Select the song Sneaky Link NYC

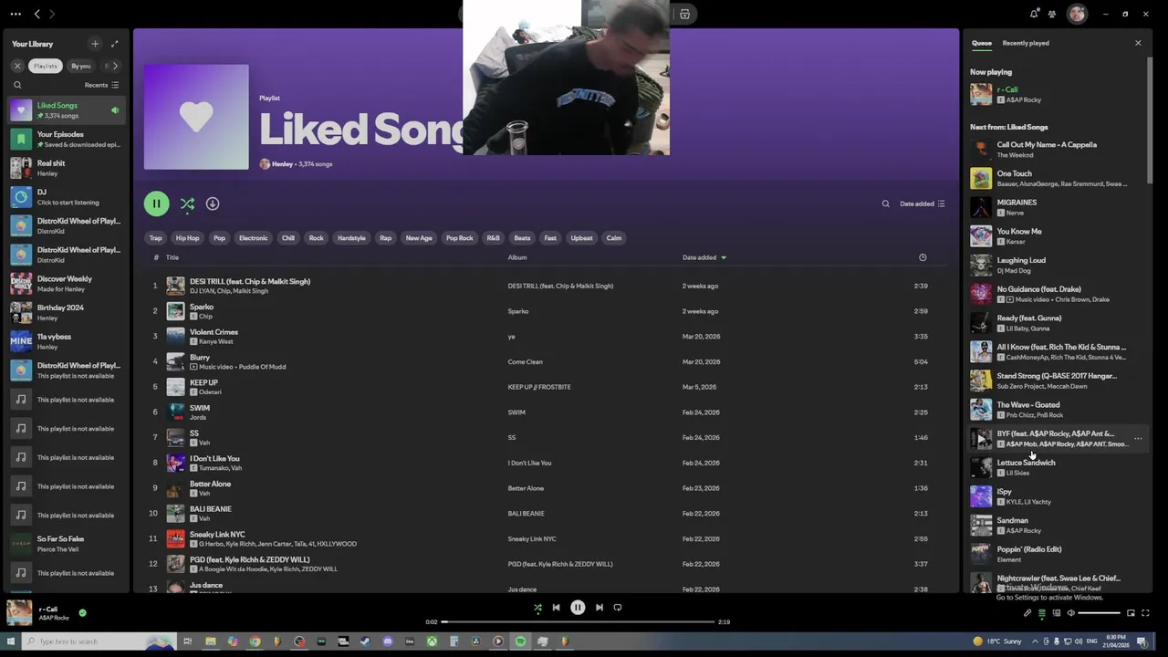(x=545, y=539)
